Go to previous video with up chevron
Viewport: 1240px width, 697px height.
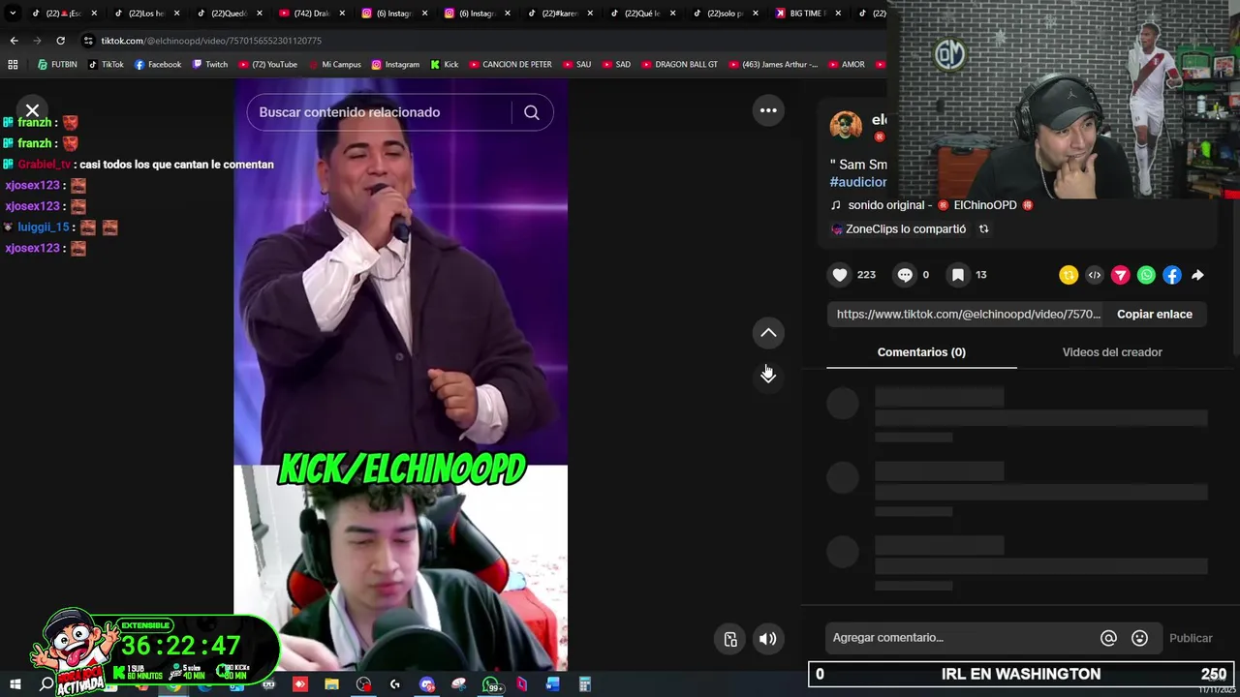click(768, 333)
